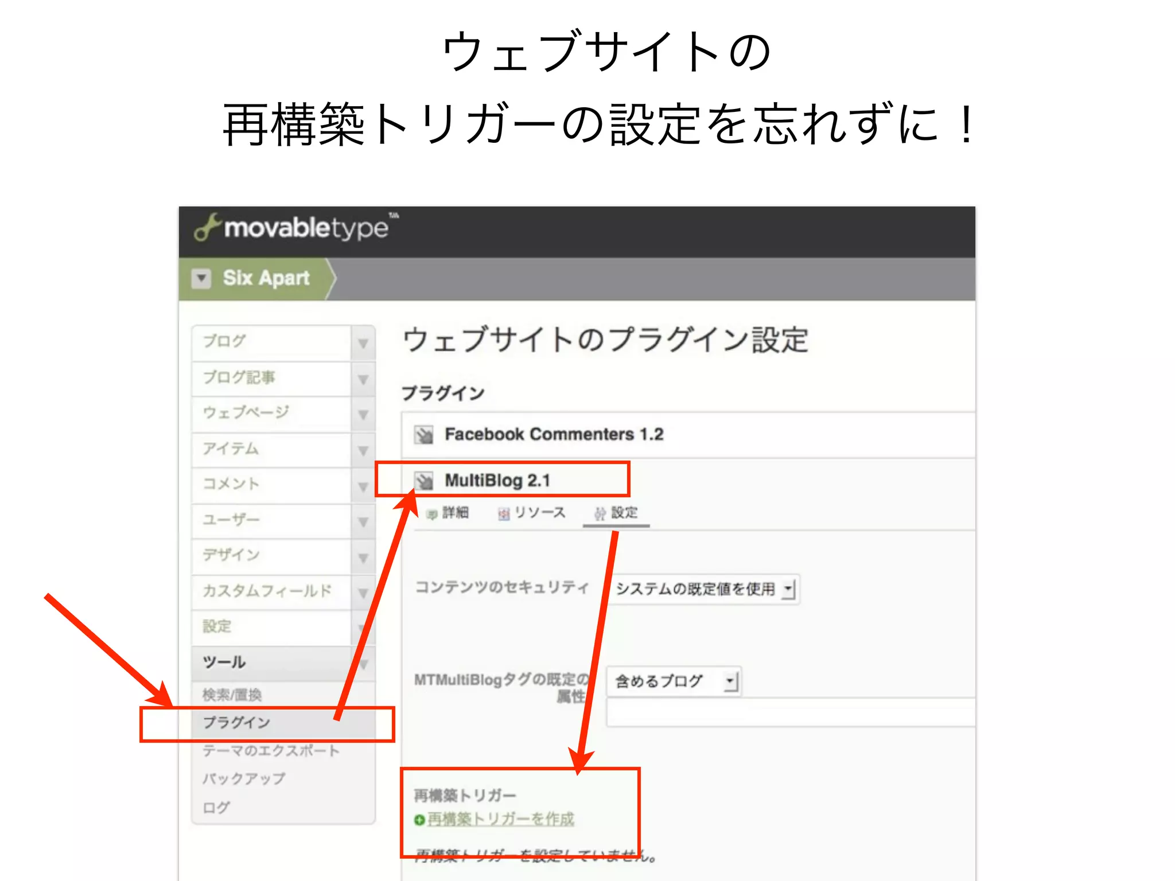Open the 含めるブログ dropdown
This screenshot has width=1175, height=881.
[x=674, y=681]
